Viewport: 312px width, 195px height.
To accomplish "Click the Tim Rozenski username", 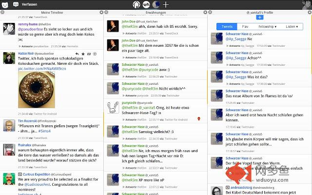I will point(27,121).
